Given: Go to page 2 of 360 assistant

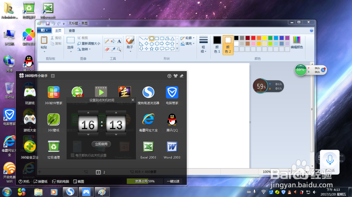Looking at the screenshot, I should [104, 172].
